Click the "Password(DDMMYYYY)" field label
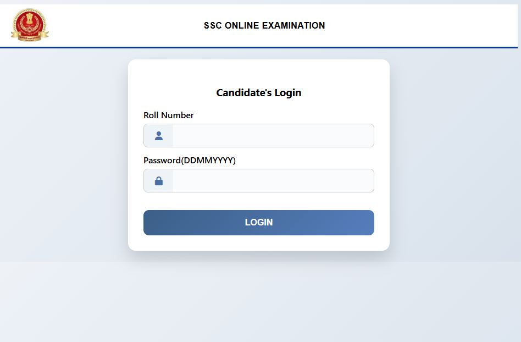 click(190, 161)
